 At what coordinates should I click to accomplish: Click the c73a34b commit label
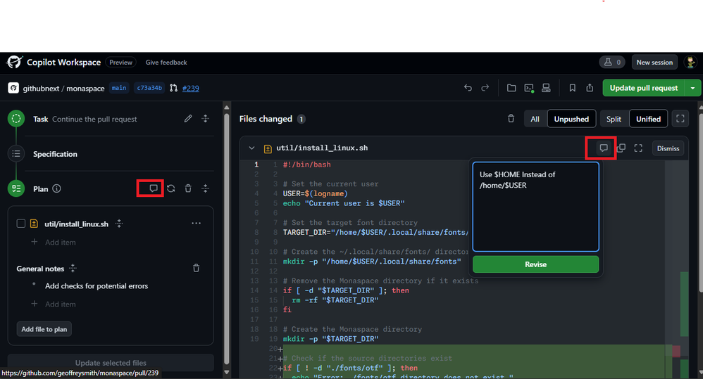(x=149, y=88)
